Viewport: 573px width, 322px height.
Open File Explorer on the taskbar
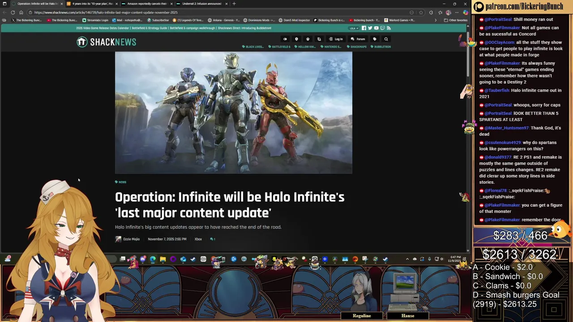(163, 259)
